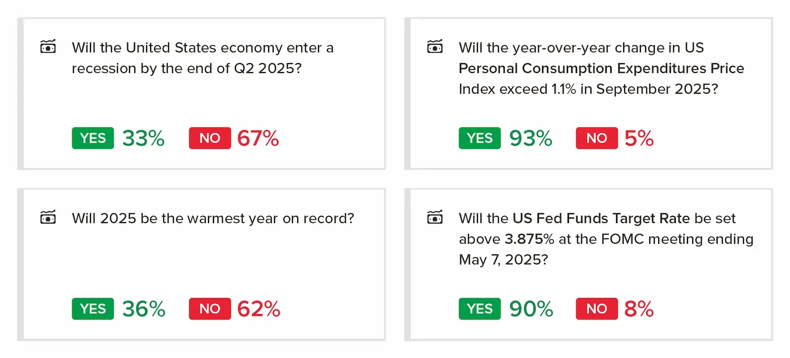Click the 62% no probability value

click(x=258, y=309)
